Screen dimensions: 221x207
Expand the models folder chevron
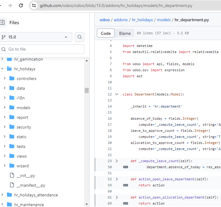pyautogui.click(x=5, y=108)
